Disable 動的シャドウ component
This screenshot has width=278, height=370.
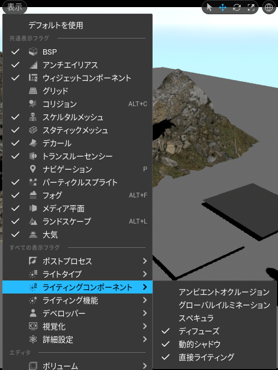pos(166,344)
